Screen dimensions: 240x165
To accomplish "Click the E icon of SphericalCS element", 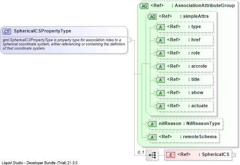I will tap(171, 155).
